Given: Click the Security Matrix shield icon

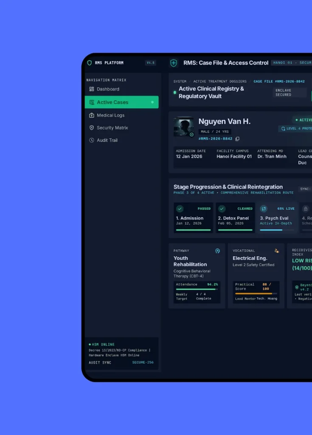Looking at the screenshot, I should (92, 127).
